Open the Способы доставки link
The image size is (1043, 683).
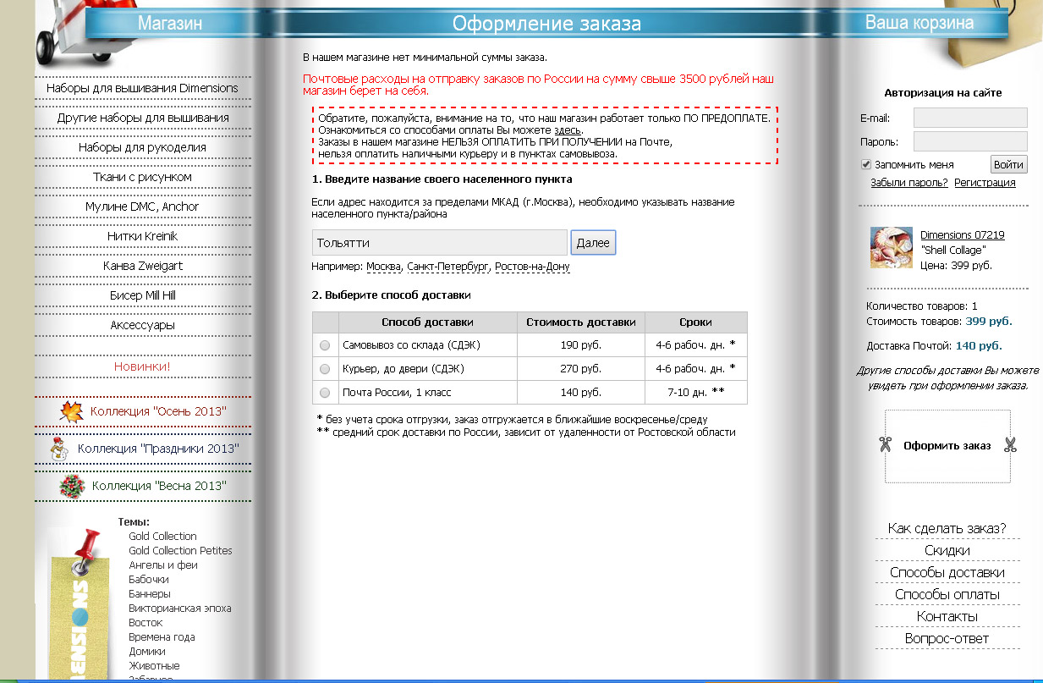click(947, 573)
